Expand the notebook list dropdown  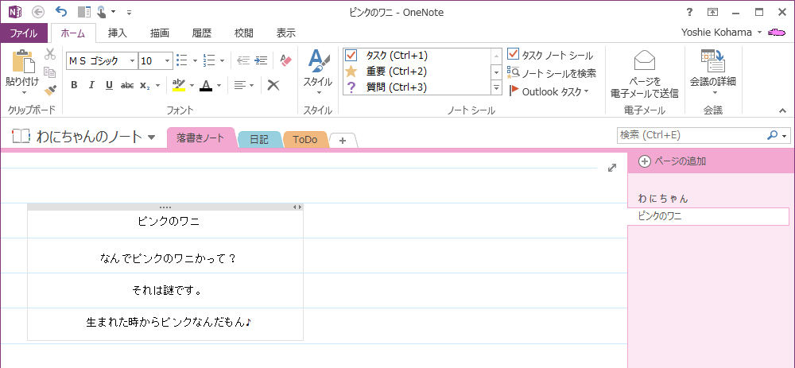pyautogui.click(x=151, y=138)
